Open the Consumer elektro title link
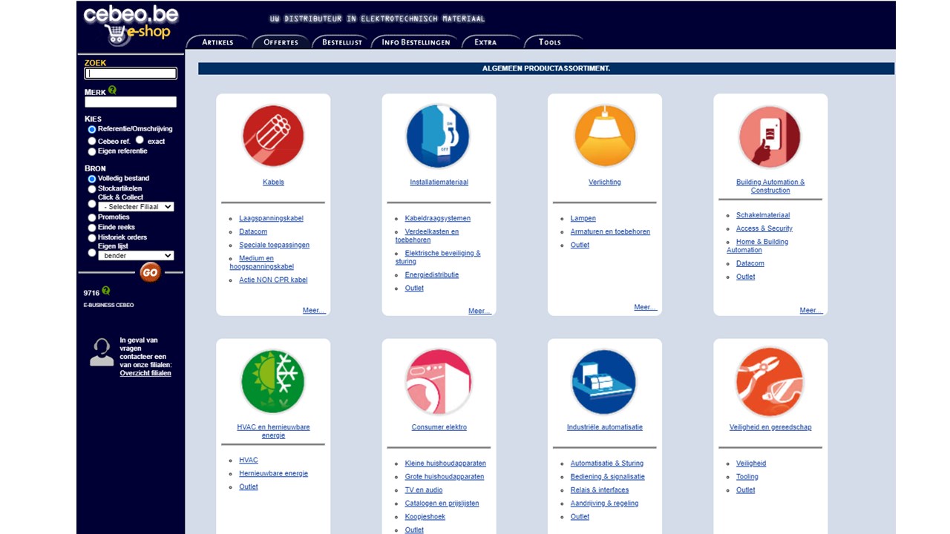The image size is (950, 534). (439, 427)
